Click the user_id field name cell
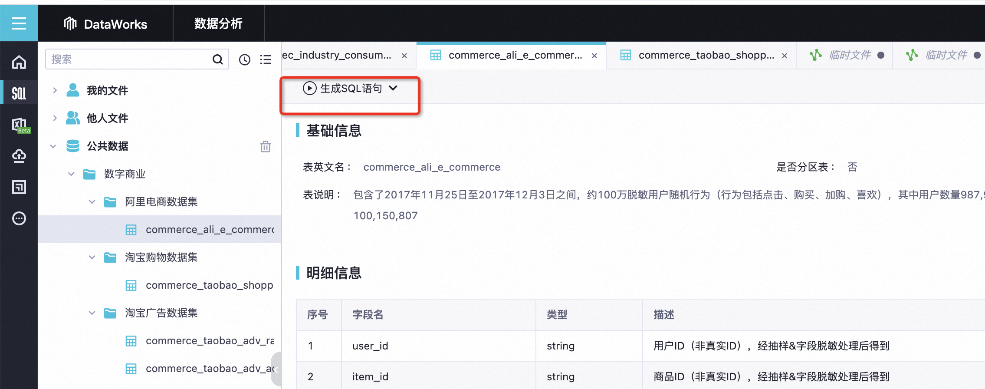Screen dimensions: 985x389 click(x=438, y=346)
